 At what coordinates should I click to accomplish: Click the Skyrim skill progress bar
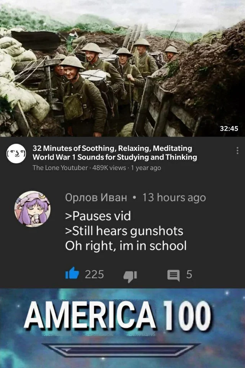(121, 350)
